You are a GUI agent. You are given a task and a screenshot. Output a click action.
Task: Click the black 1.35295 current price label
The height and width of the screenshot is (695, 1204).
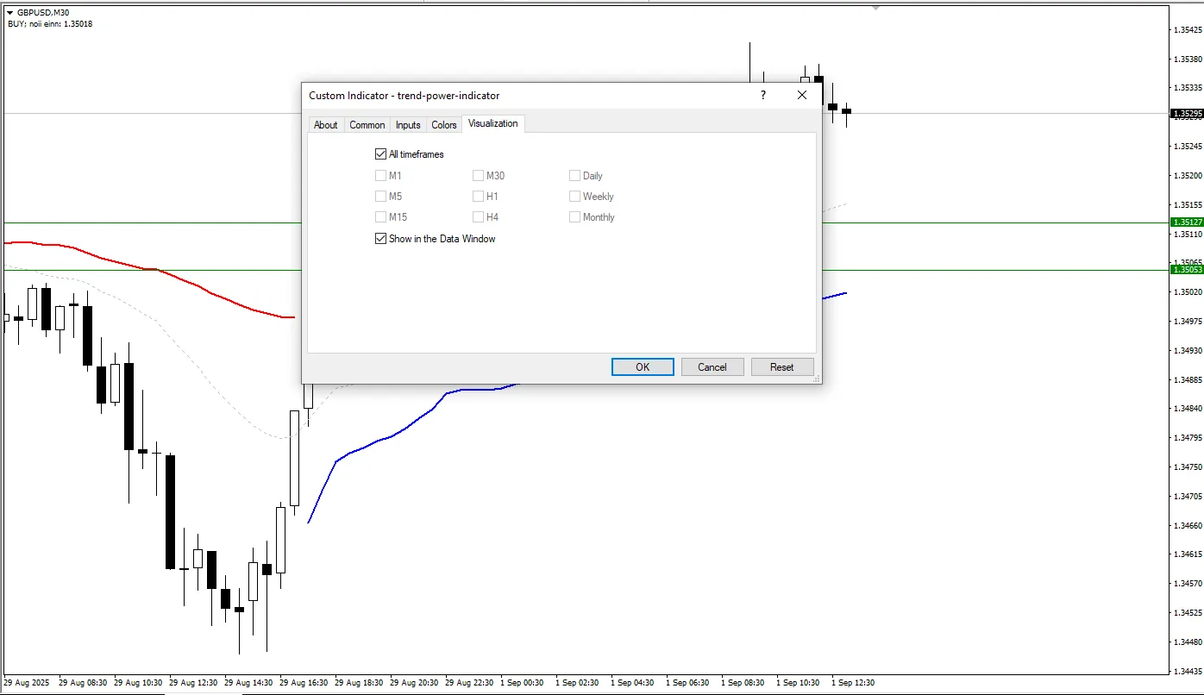point(1187,114)
